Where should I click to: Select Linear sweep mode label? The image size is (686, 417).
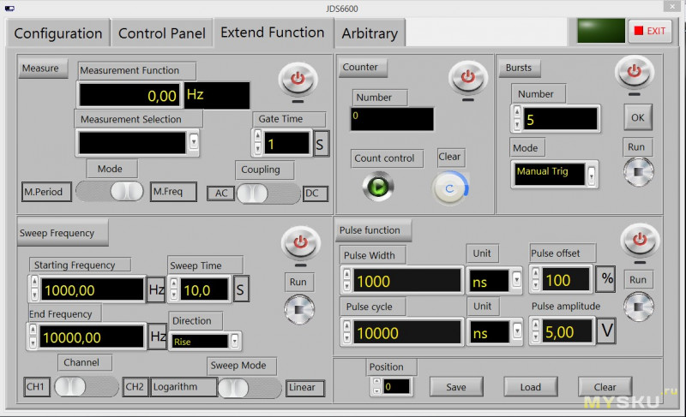coord(305,388)
